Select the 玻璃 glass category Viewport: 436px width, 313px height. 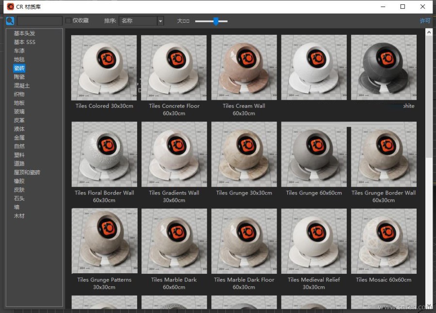tap(19, 111)
